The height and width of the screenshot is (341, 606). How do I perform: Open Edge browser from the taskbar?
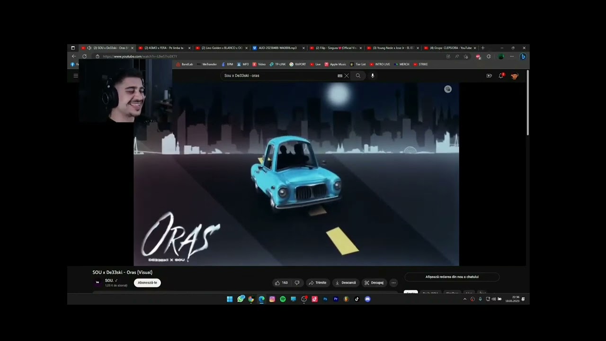(x=261, y=299)
